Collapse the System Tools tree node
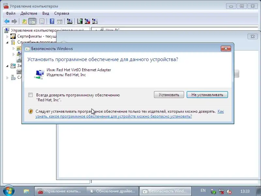This screenshot has height=196, width=261. [7, 42]
